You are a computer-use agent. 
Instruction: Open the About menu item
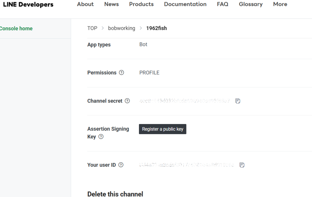coord(85,4)
